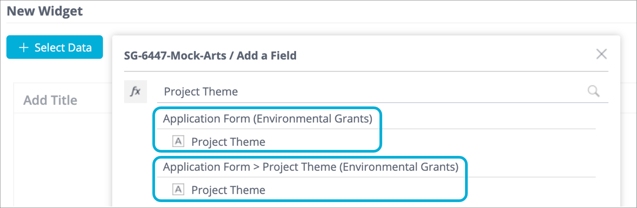Close the Add a Field panel

601,54
